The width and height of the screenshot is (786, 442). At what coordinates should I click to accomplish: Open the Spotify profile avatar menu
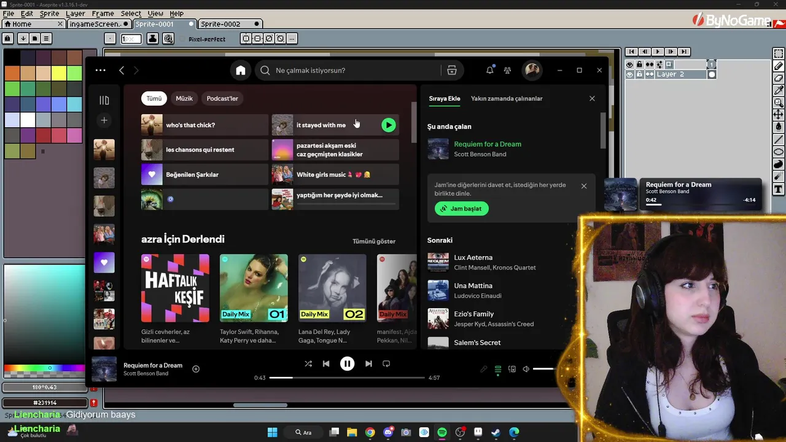(x=532, y=70)
